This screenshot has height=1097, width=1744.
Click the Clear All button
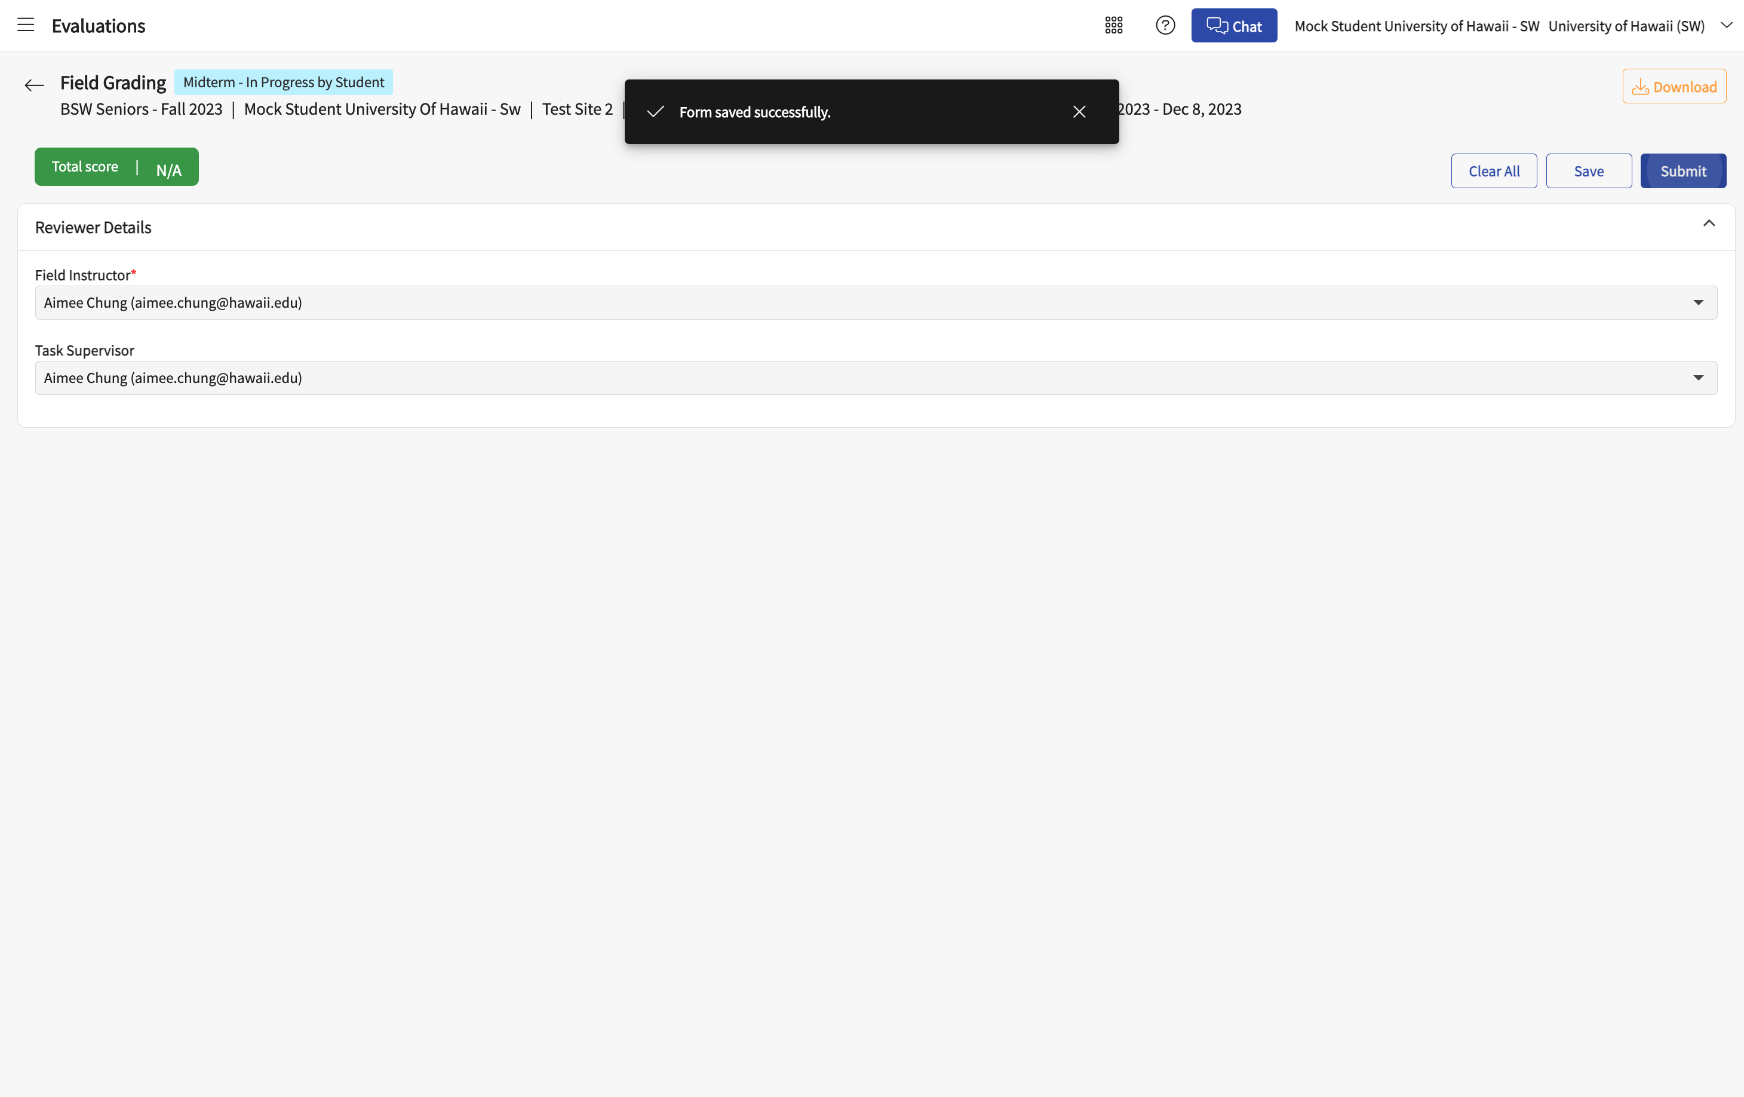click(1493, 171)
